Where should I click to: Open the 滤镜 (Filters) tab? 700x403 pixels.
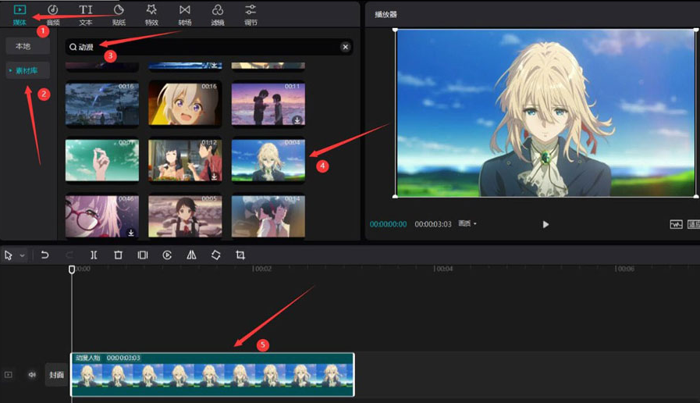click(218, 15)
